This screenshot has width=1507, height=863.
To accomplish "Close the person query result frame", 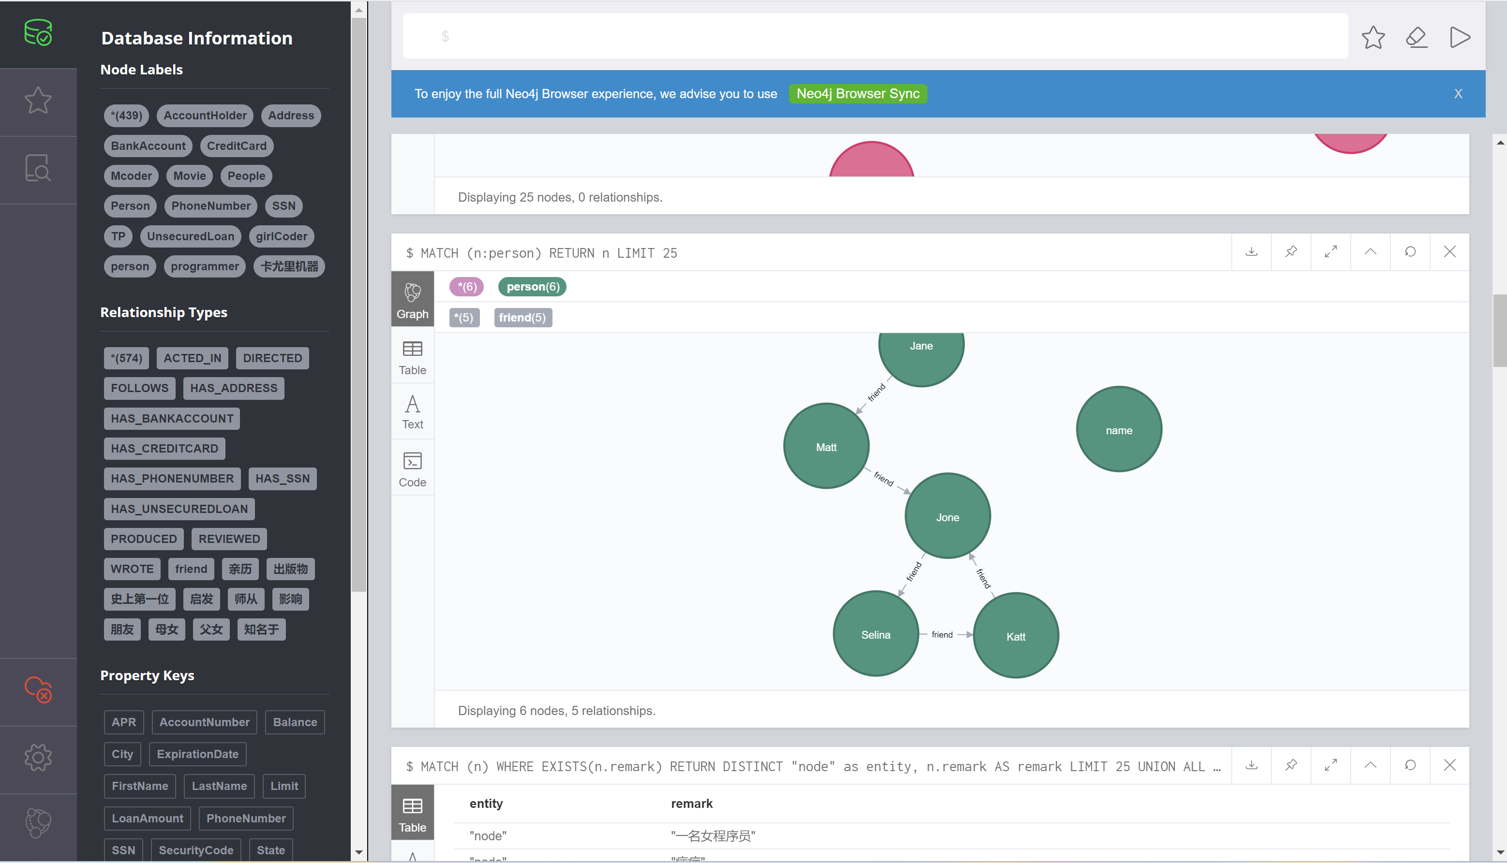I will pyautogui.click(x=1450, y=252).
